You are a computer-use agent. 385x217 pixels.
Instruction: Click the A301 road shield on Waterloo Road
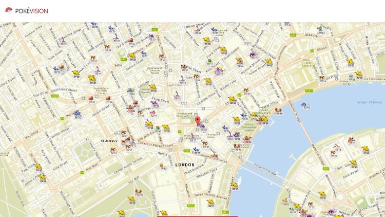pyautogui.click(x=326, y=169)
